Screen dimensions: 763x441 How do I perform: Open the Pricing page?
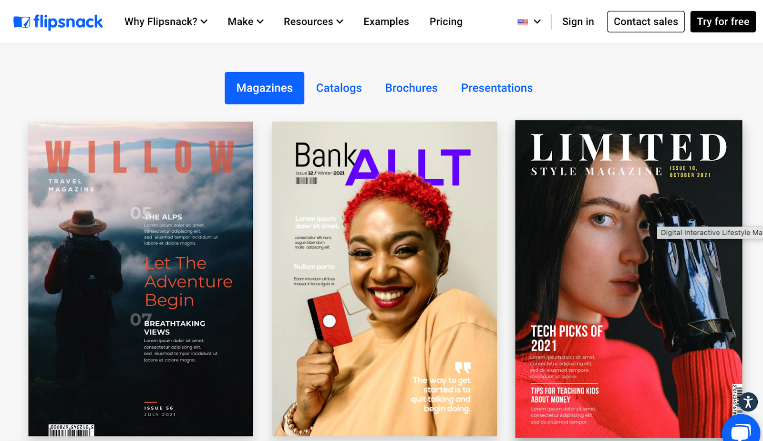446,21
